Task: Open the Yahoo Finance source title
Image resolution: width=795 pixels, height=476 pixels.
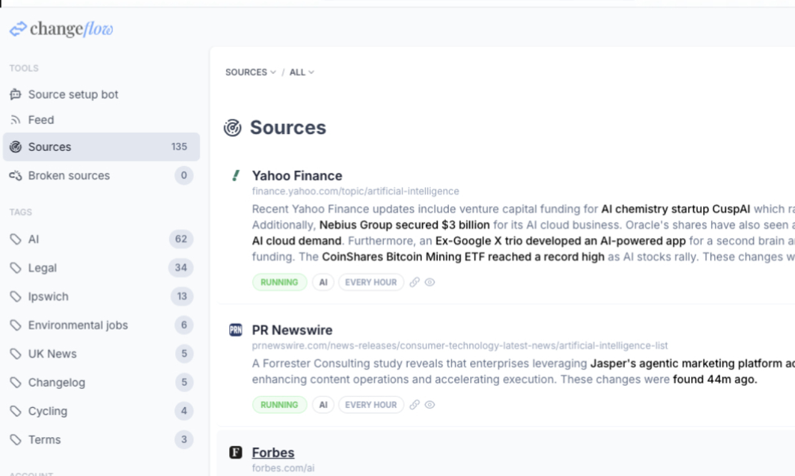Action: (x=297, y=176)
